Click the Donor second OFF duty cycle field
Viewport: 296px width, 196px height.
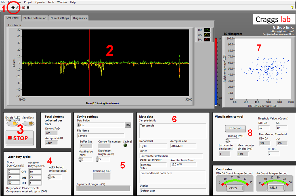[14, 183]
